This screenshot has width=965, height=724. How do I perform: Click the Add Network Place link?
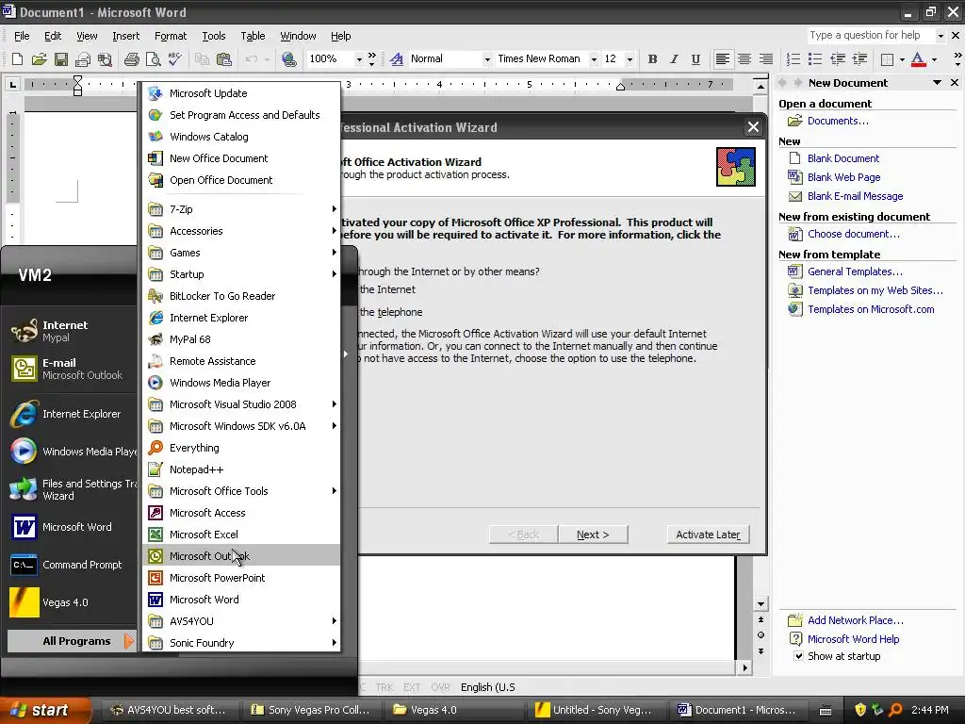tap(856, 620)
